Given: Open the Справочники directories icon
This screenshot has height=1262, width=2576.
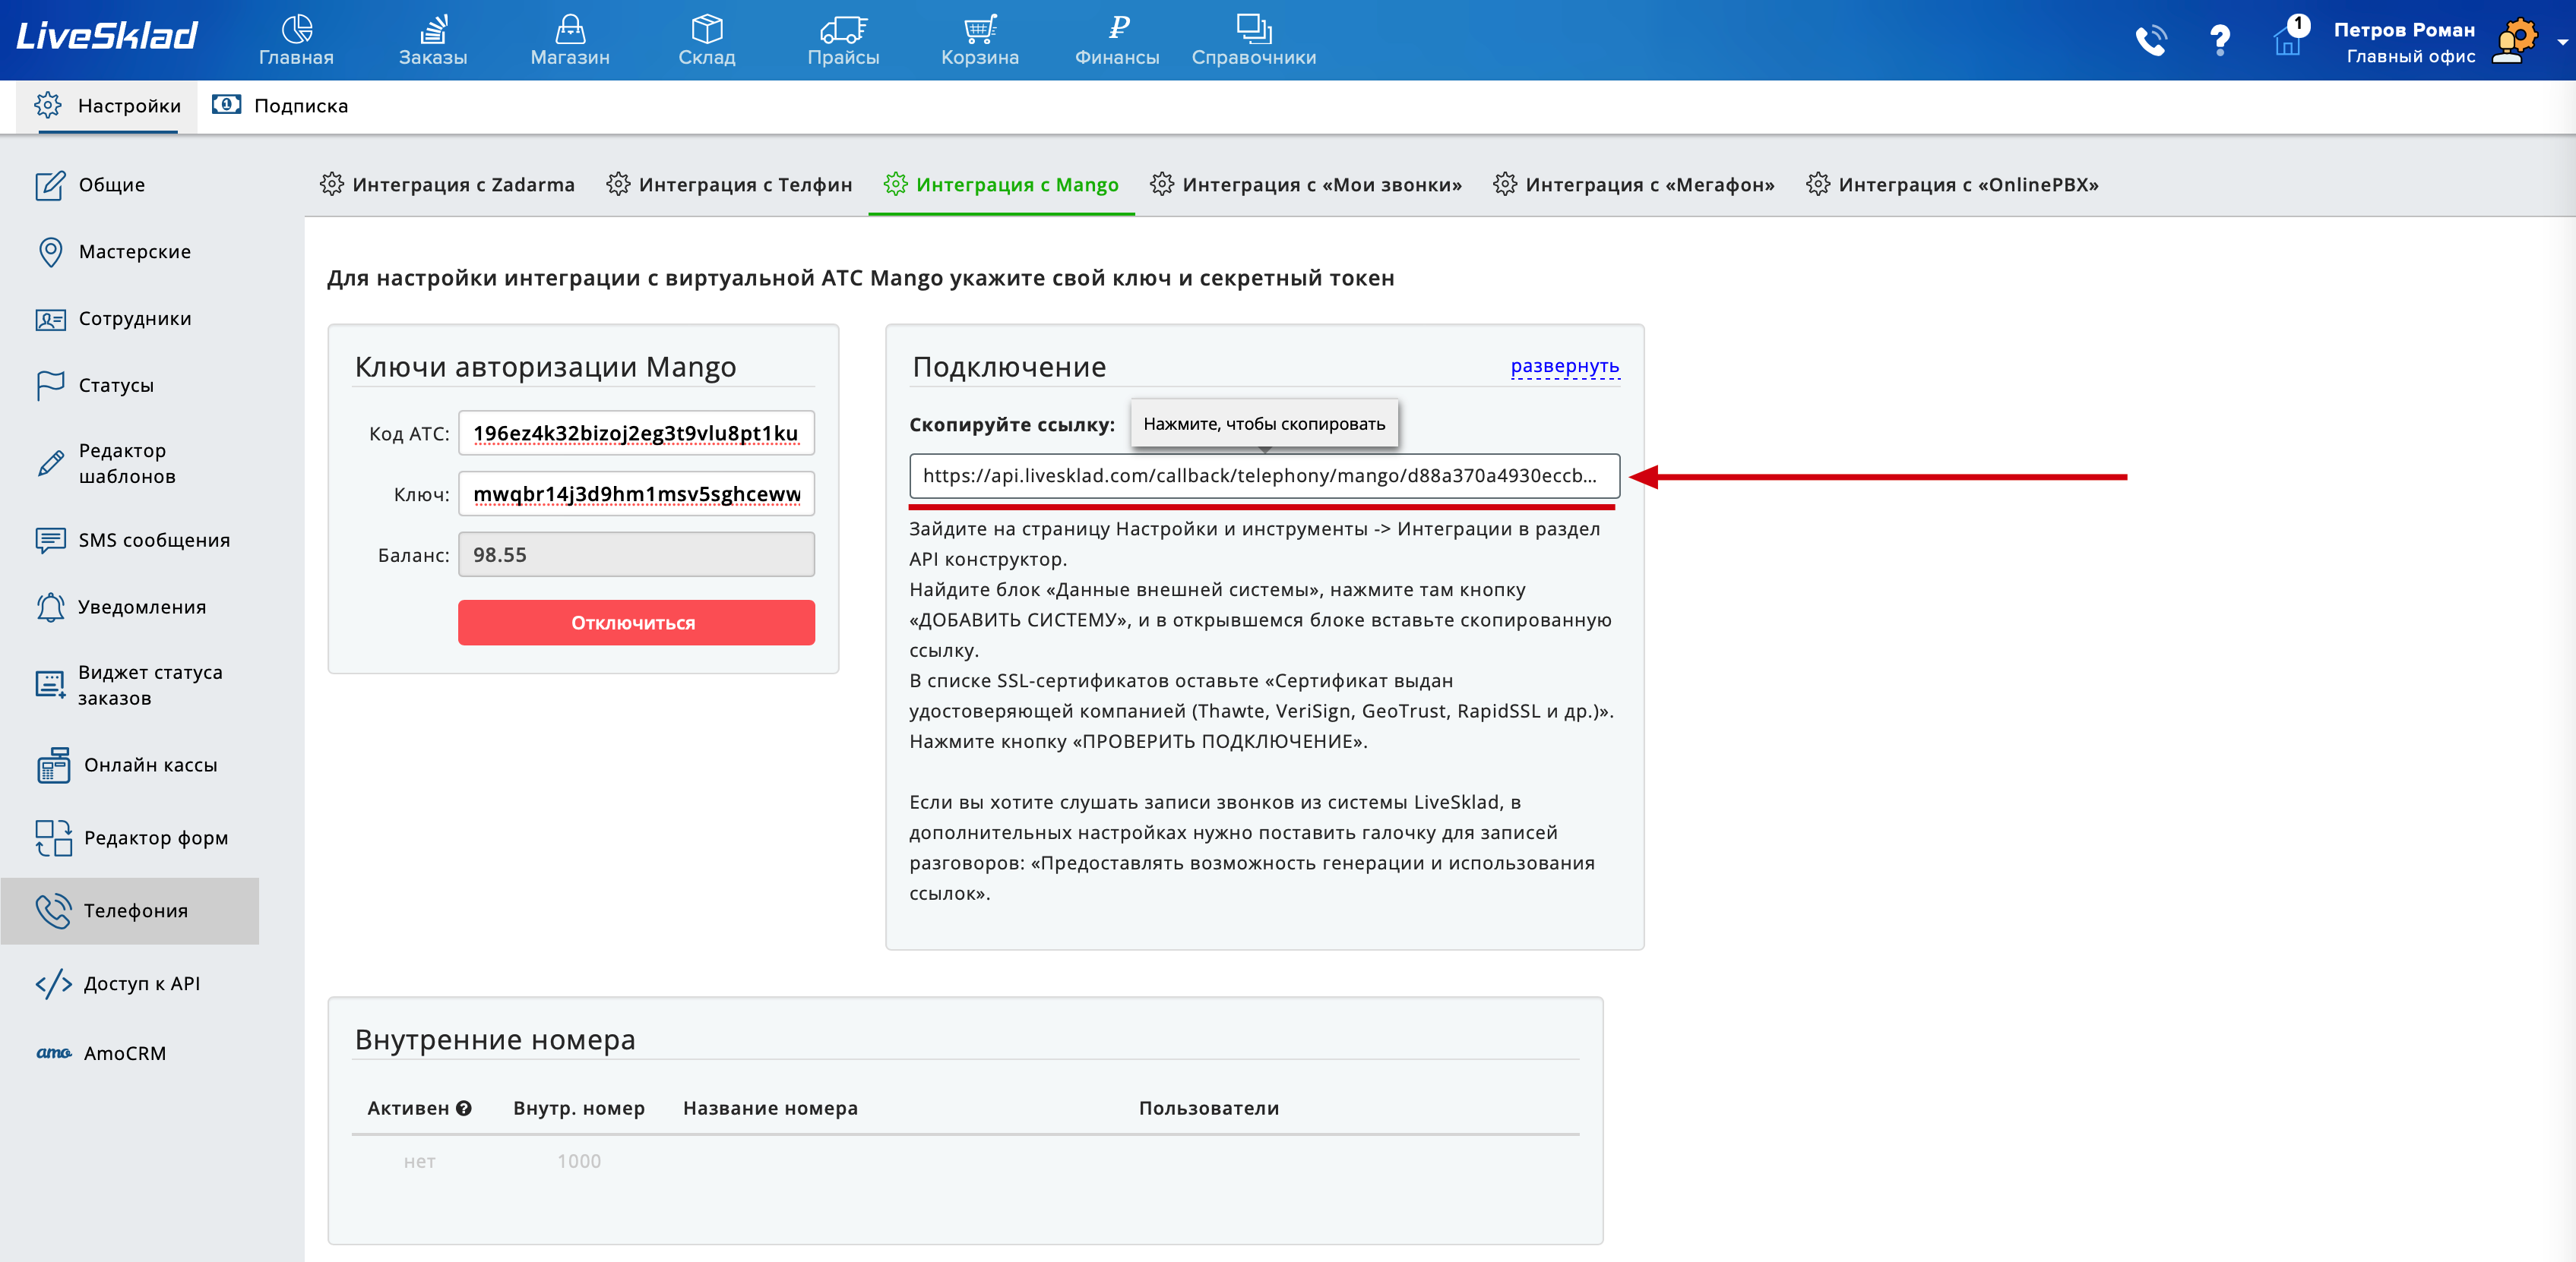Looking at the screenshot, I should [1254, 40].
